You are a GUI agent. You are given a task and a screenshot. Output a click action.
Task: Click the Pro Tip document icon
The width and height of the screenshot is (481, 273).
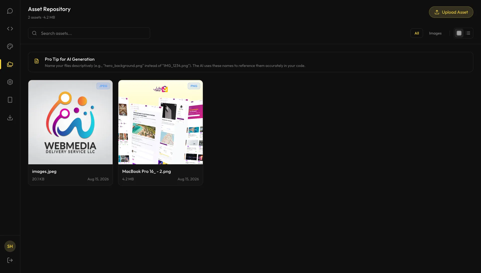point(37,61)
